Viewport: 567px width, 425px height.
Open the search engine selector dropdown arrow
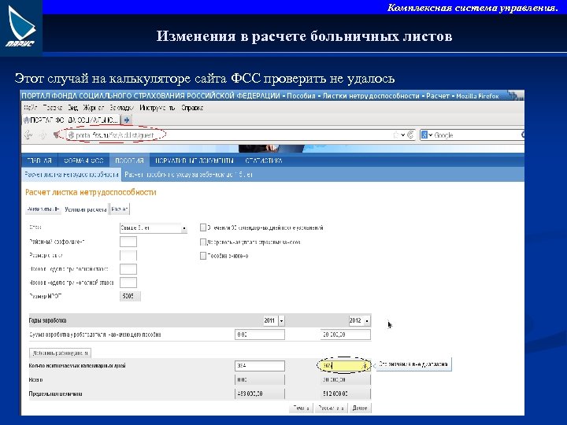coord(430,135)
